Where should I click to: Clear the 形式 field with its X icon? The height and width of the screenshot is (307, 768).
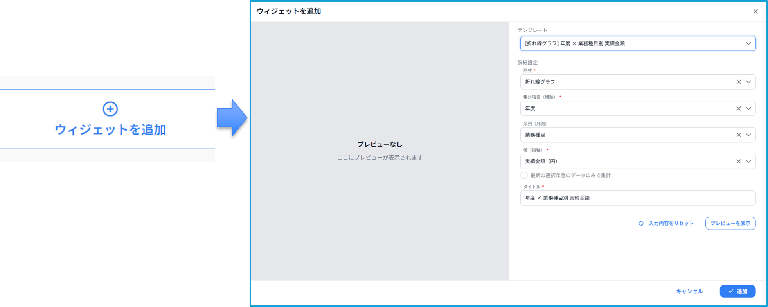pos(738,82)
